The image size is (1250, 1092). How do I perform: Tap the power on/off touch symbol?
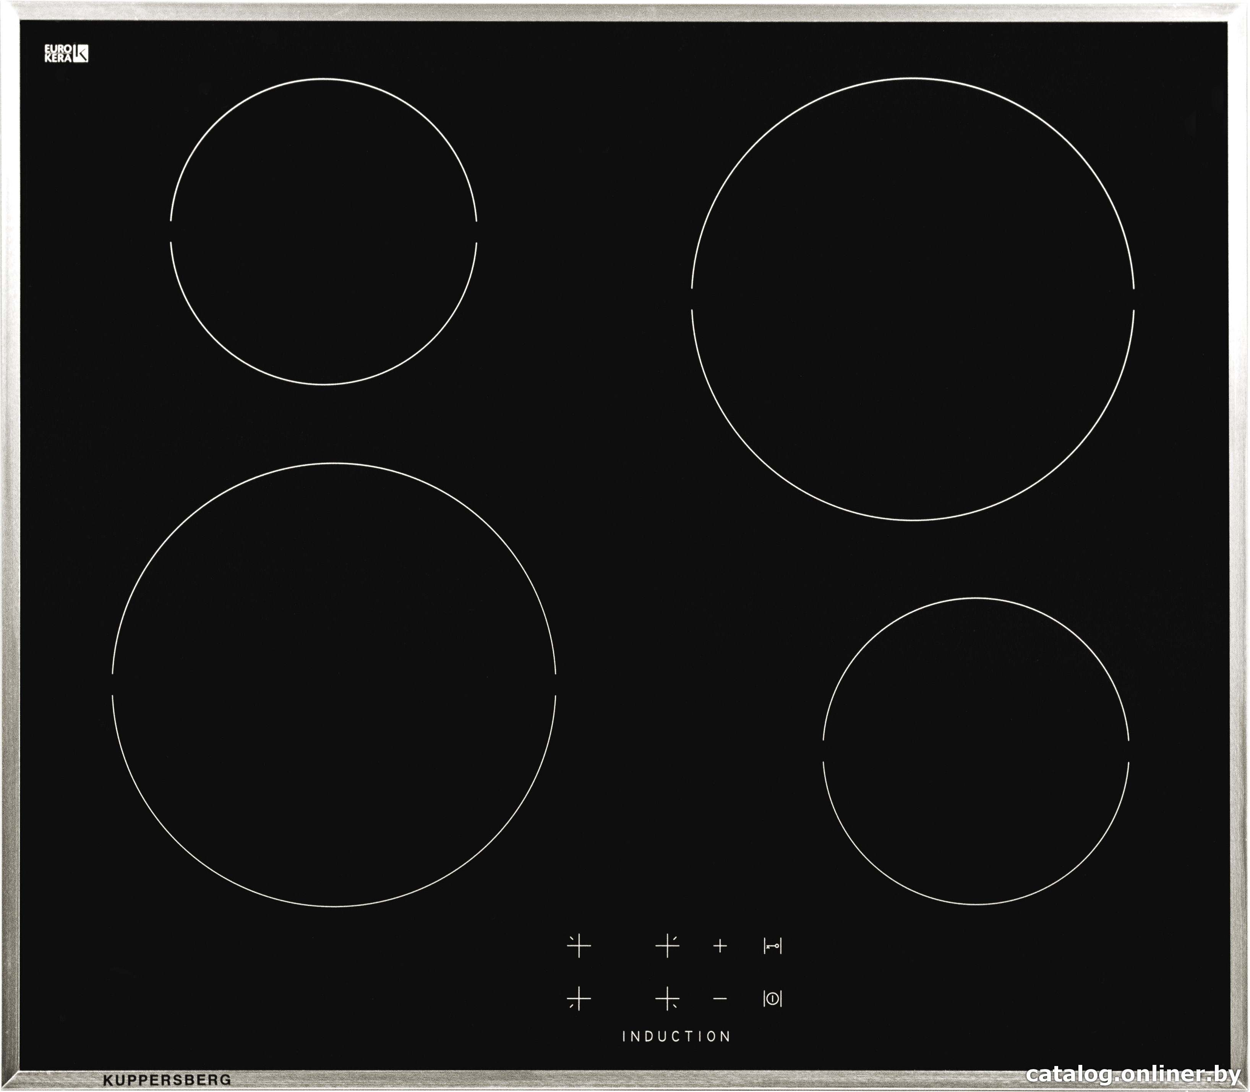click(x=772, y=999)
